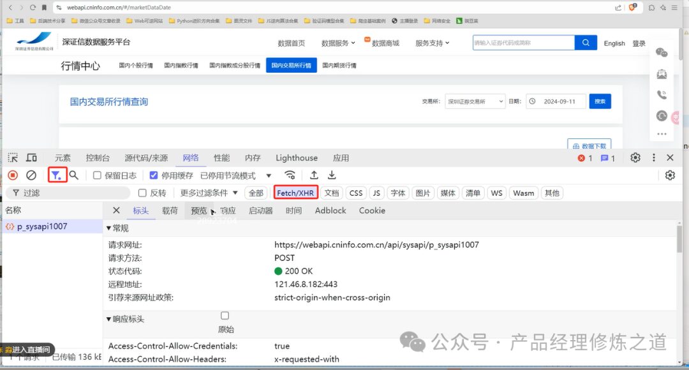The width and height of the screenshot is (689, 370).
Task: Open the 国内个股行情 navigation tab
Action: (x=136, y=66)
